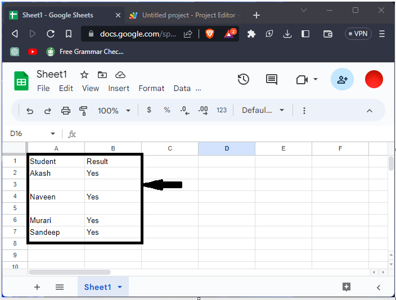
Task: Click the Redo arrow in the toolbar
Action: (47, 111)
